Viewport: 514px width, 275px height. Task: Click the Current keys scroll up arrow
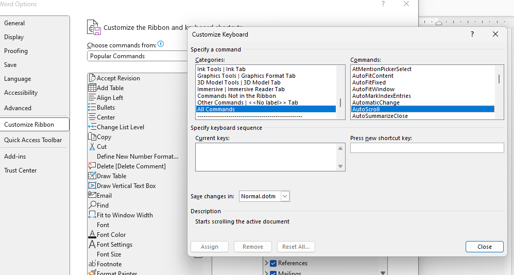340,148
